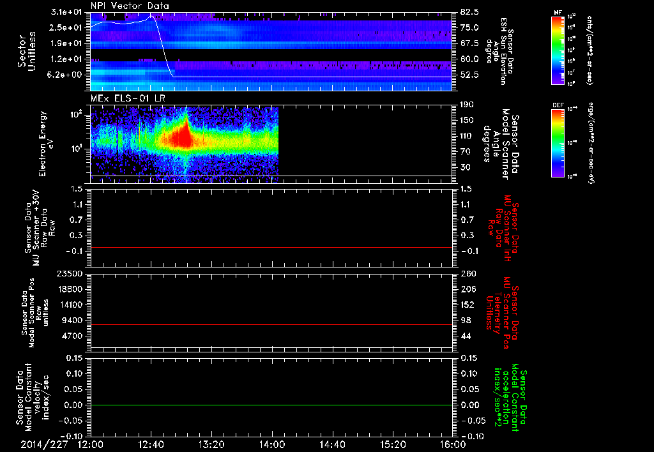Image resolution: width=654 pixels, height=452 pixels.
Task: Click the '82.5' elevation angle tick
Action: (469, 12)
